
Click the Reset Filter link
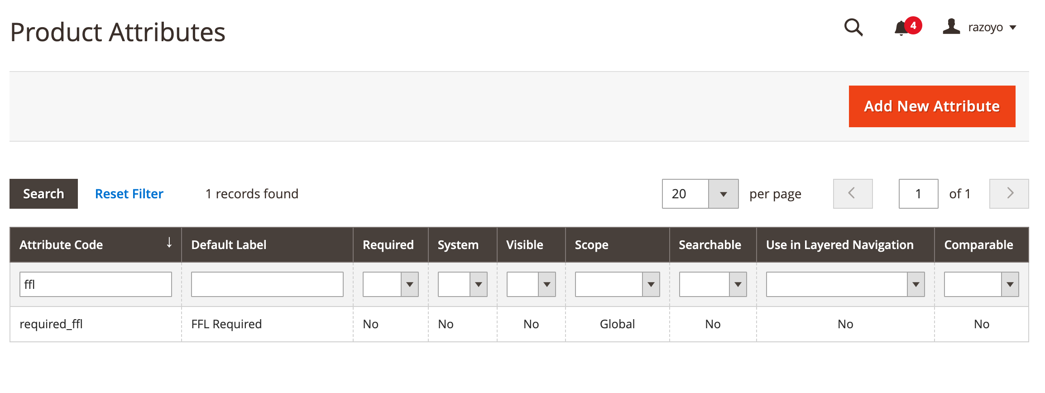(x=129, y=194)
